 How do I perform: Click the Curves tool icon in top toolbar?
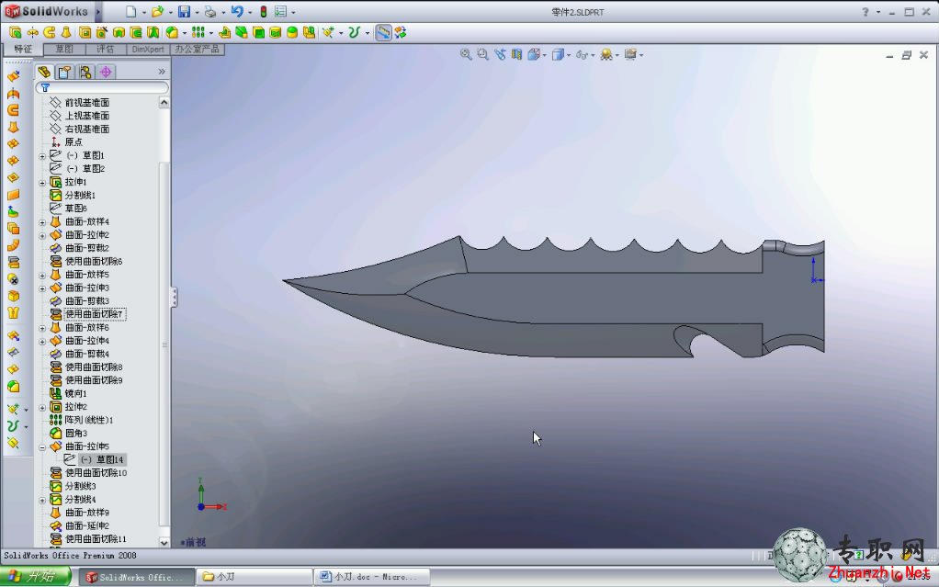point(354,32)
